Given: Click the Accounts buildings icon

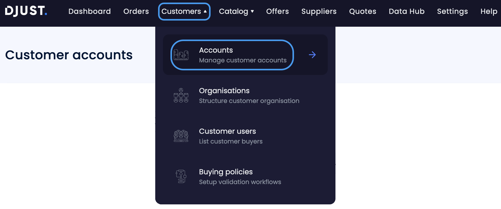Looking at the screenshot, I should click(x=181, y=55).
